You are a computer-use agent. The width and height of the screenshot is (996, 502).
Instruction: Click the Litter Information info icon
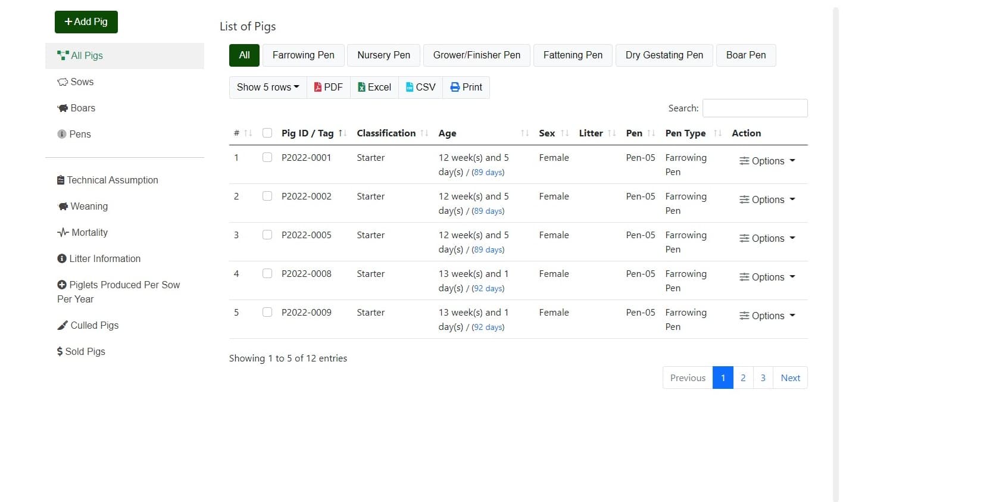(x=62, y=258)
